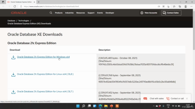Open the browser Favorites star icon

[x=174, y=6]
